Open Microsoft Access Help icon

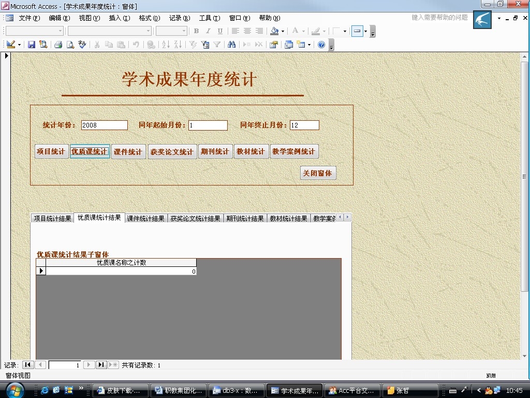(x=321, y=45)
